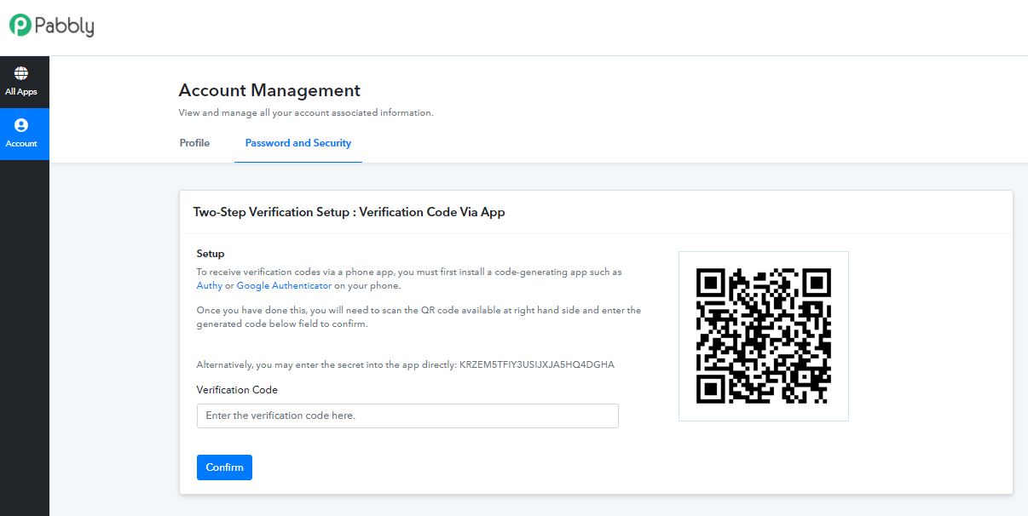1028x516 pixels.
Task: Click the QR code image
Action: (x=764, y=335)
